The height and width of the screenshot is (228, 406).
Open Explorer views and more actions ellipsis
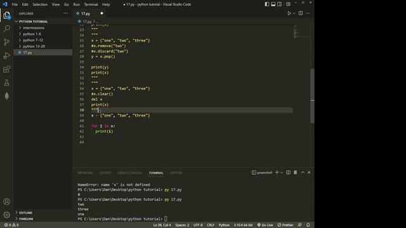point(66,13)
